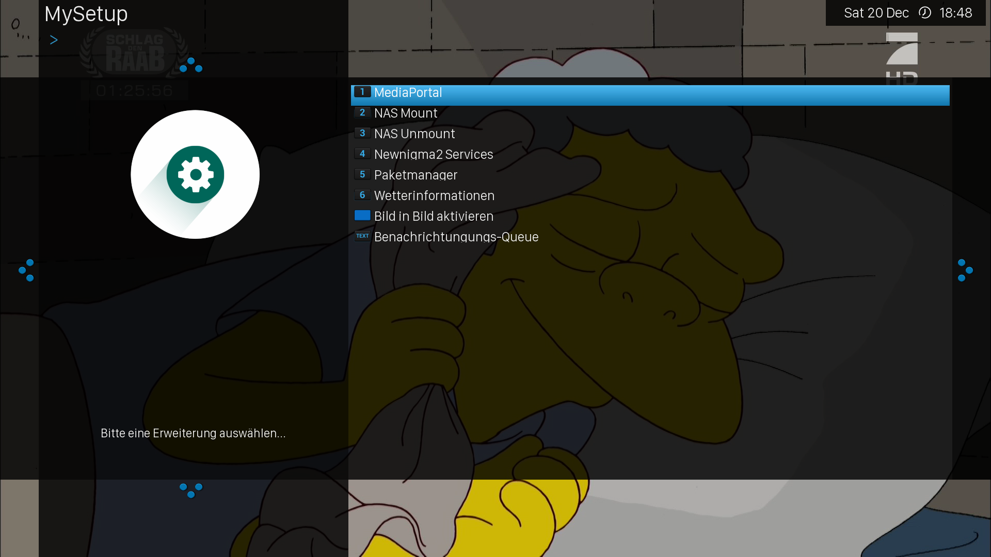Click the number 1 key badge
Image resolution: width=991 pixels, height=557 pixels.
click(x=362, y=92)
